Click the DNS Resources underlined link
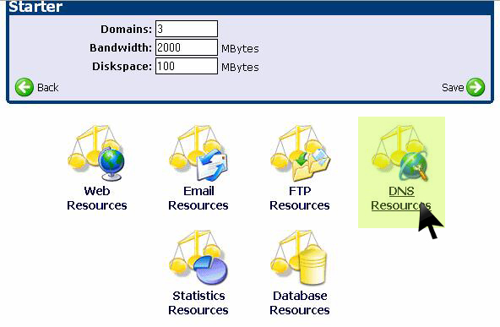The height and width of the screenshot is (327, 500). [x=401, y=198]
